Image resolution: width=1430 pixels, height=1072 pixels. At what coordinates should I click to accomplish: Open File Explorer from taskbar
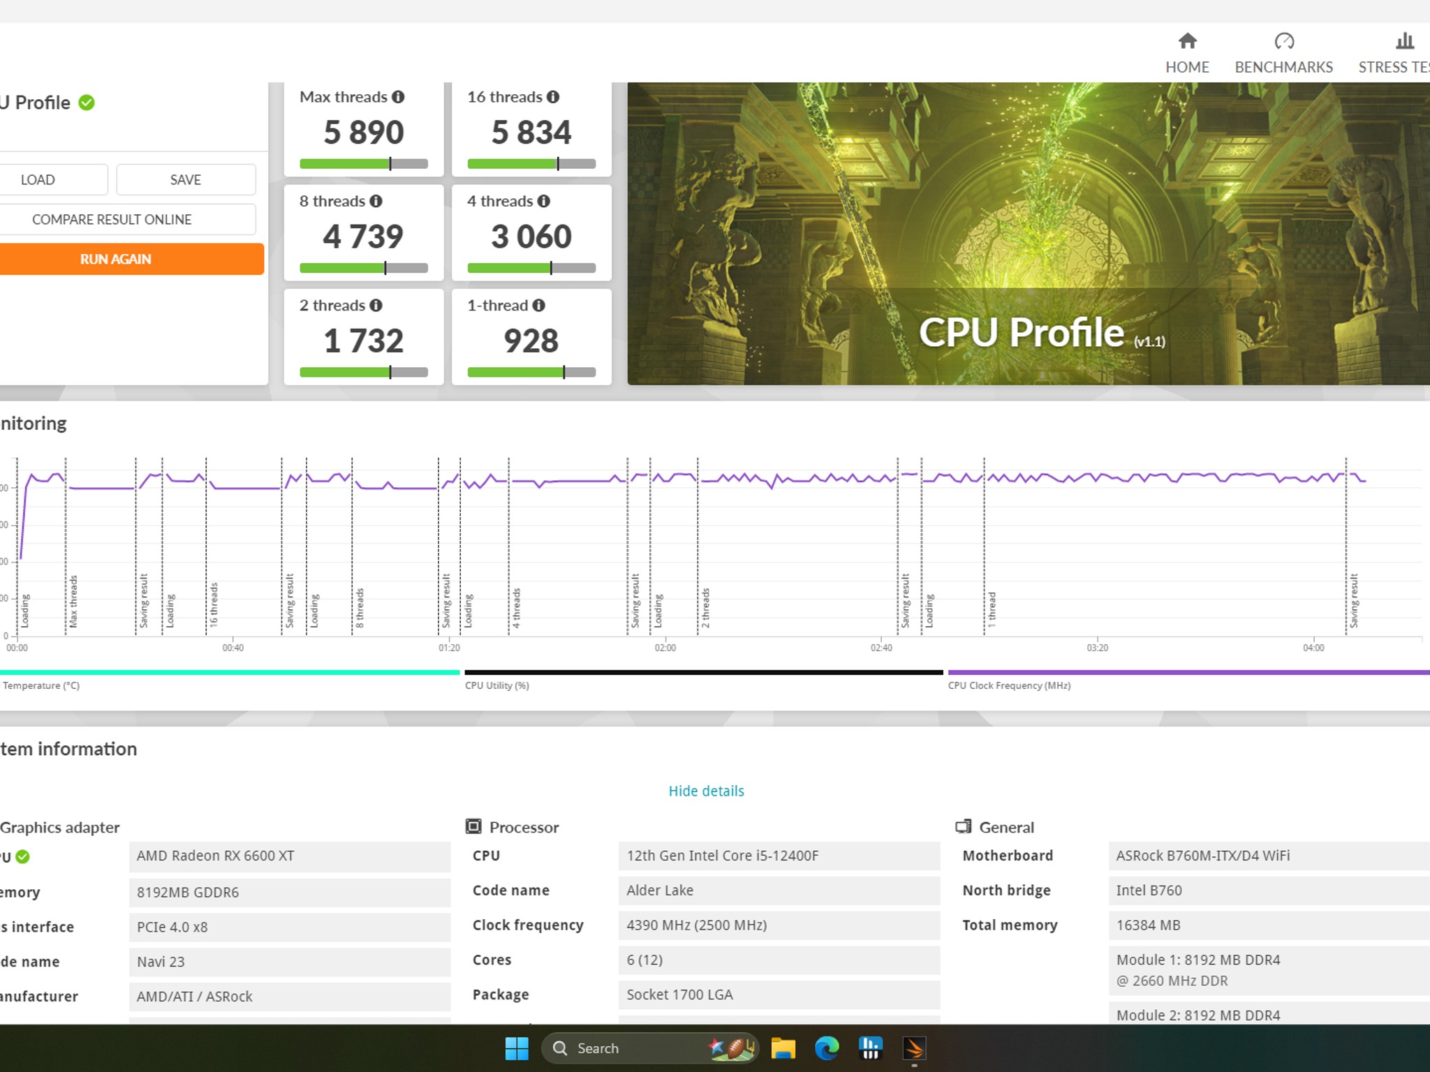[x=783, y=1048]
